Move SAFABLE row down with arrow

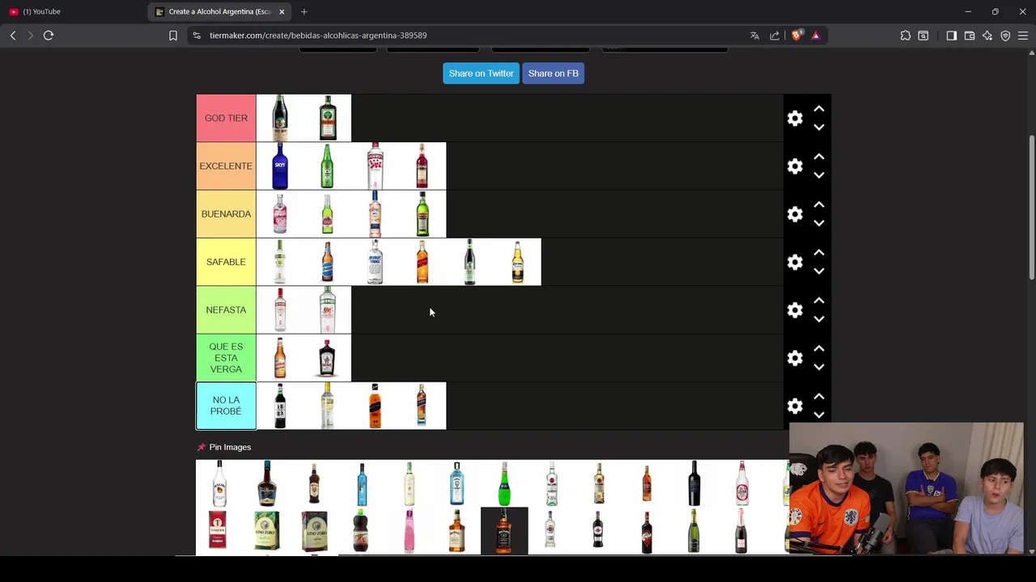click(x=819, y=271)
